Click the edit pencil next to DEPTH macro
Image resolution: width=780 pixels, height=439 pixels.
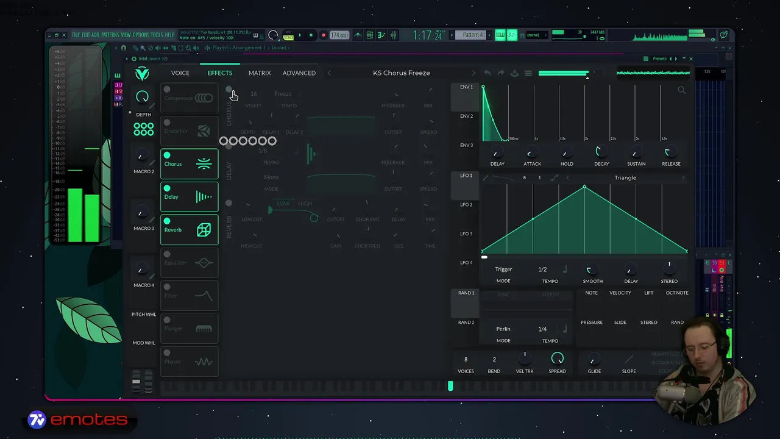coord(152,106)
